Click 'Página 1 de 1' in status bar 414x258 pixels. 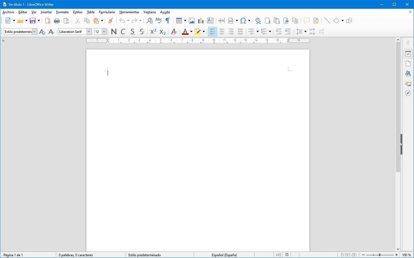(x=13, y=255)
